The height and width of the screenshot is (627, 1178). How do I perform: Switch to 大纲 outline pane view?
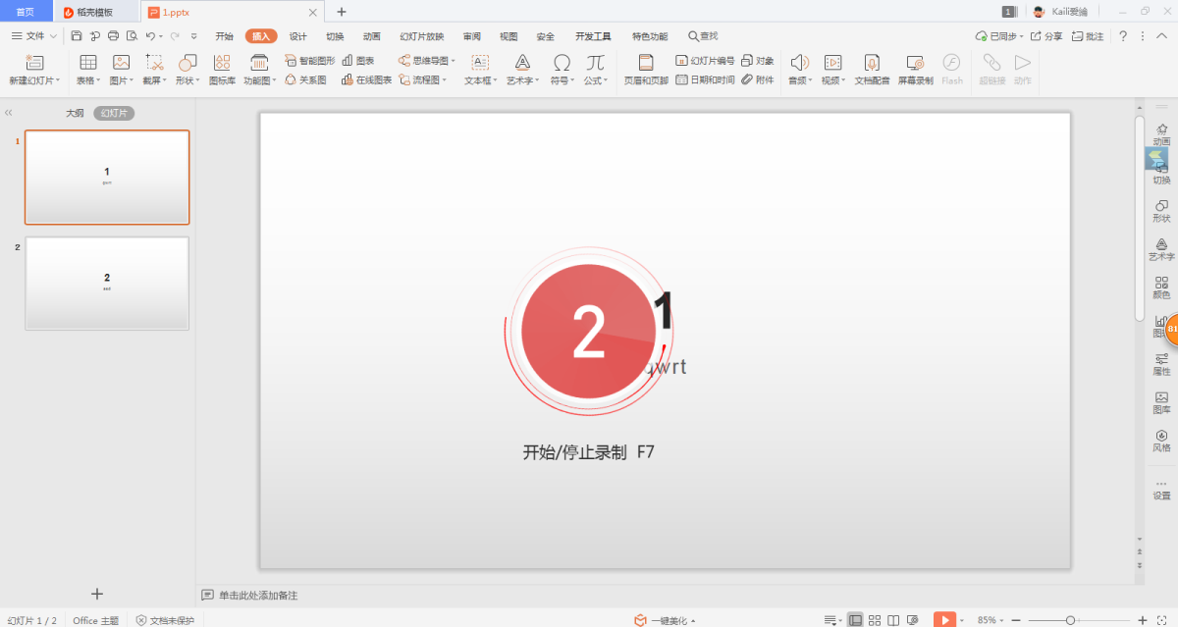[75, 113]
